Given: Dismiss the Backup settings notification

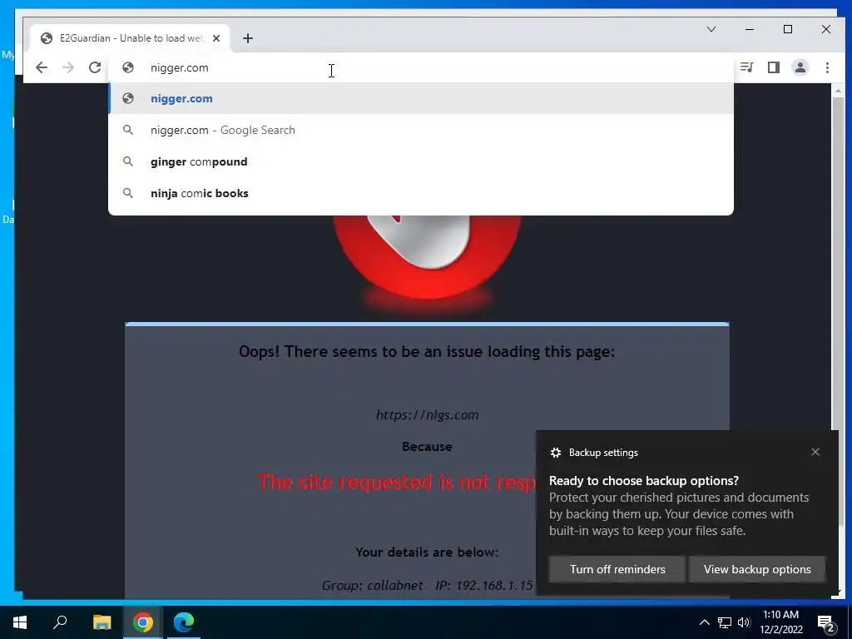Looking at the screenshot, I should pos(815,452).
